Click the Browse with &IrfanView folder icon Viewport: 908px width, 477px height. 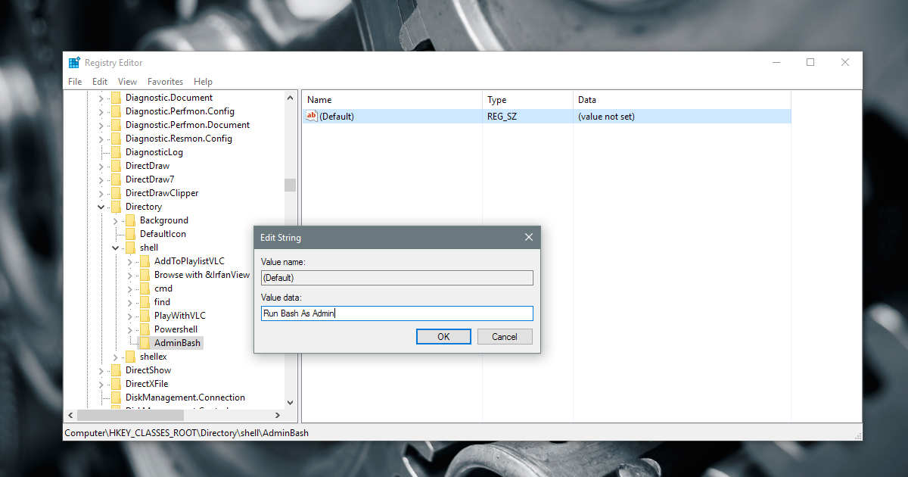click(144, 275)
